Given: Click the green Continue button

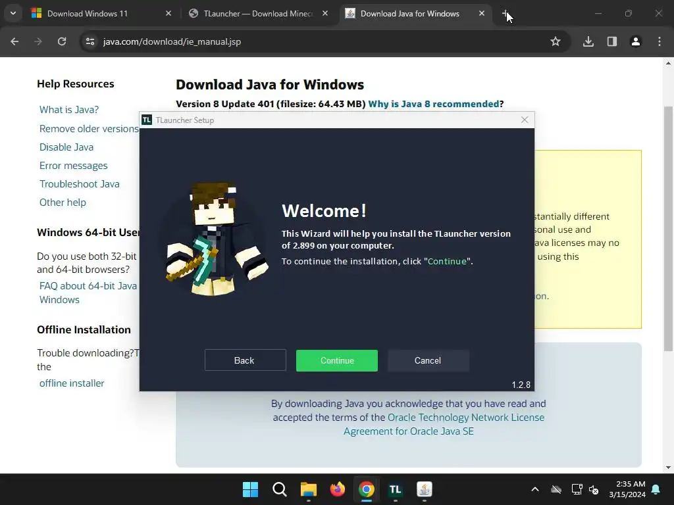Looking at the screenshot, I should click(x=336, y=360).
